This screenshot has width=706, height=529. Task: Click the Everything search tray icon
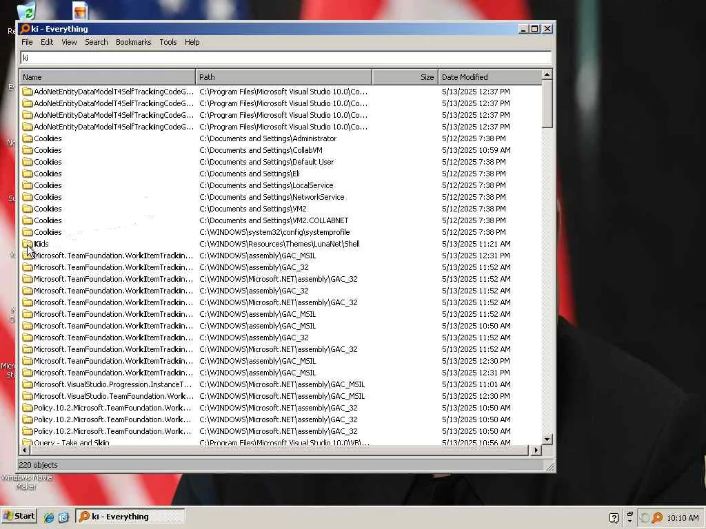point(657,517)
